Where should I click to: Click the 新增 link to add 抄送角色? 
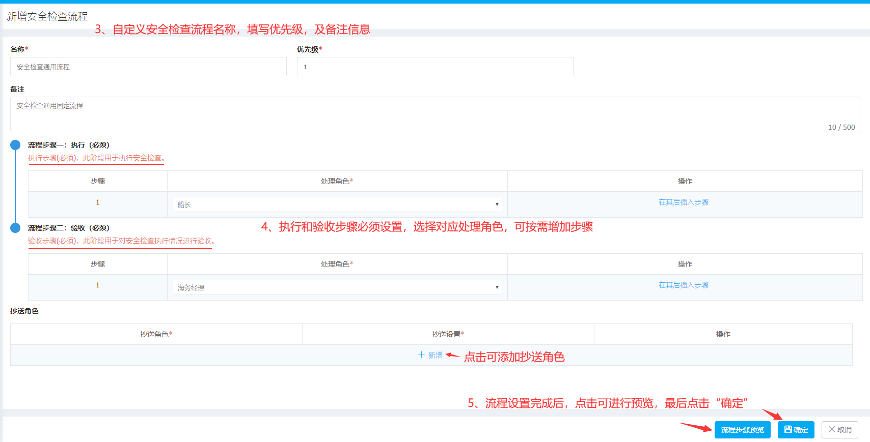[436, 355]
